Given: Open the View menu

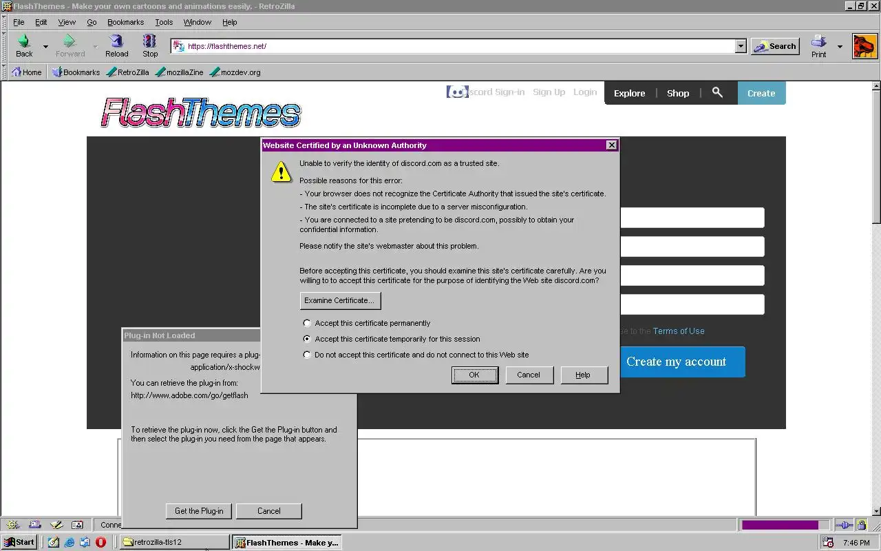Looking at the screenshot, I should [x=67, y=22].
